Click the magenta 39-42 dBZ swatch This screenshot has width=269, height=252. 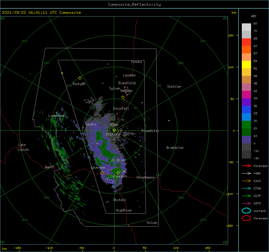[246, 94]
